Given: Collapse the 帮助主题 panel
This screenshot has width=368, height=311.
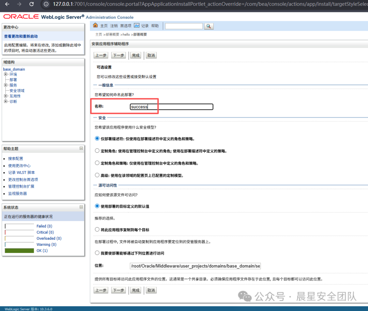Looking at the screenshot, I should click(81, 148).
